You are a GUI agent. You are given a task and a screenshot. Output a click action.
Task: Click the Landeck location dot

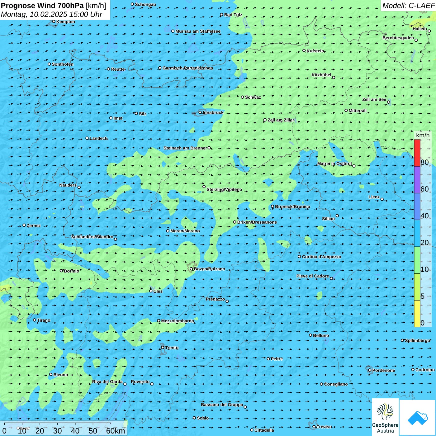tap(87, 138)
